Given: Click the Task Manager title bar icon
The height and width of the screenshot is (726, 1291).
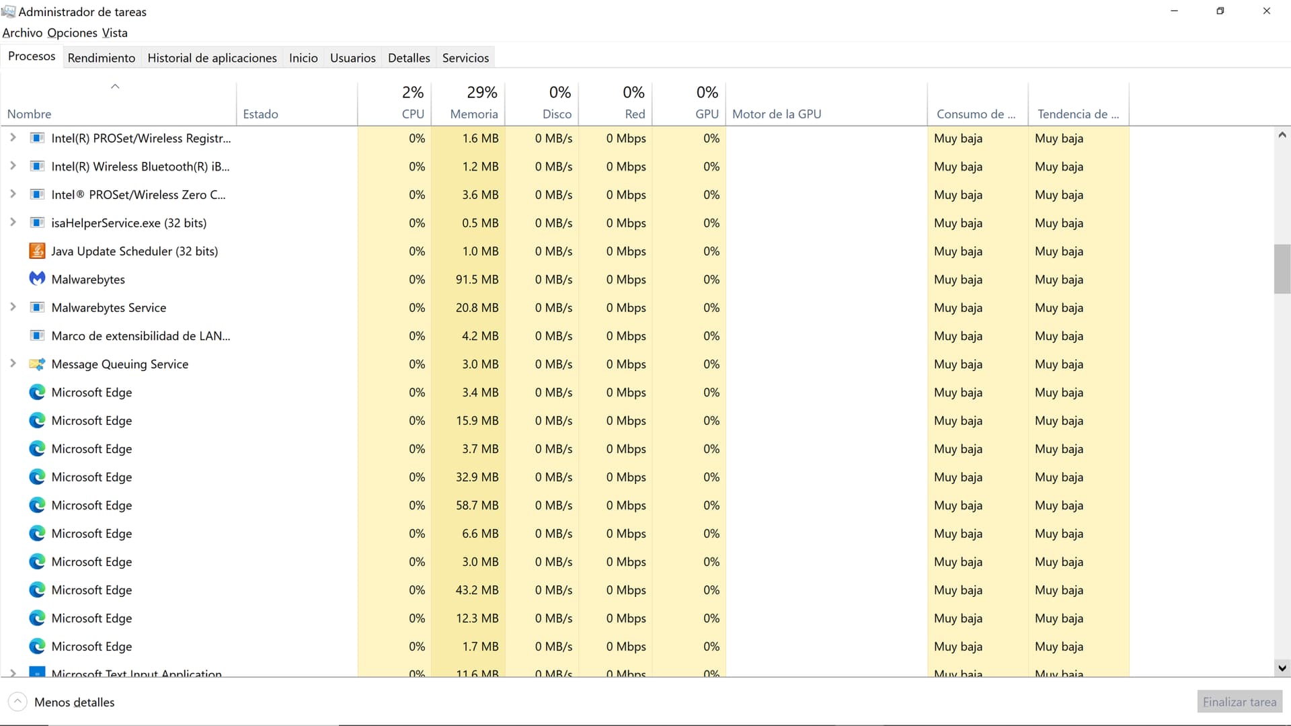Looking at the screenshot, I should click(x=9, y=11).
